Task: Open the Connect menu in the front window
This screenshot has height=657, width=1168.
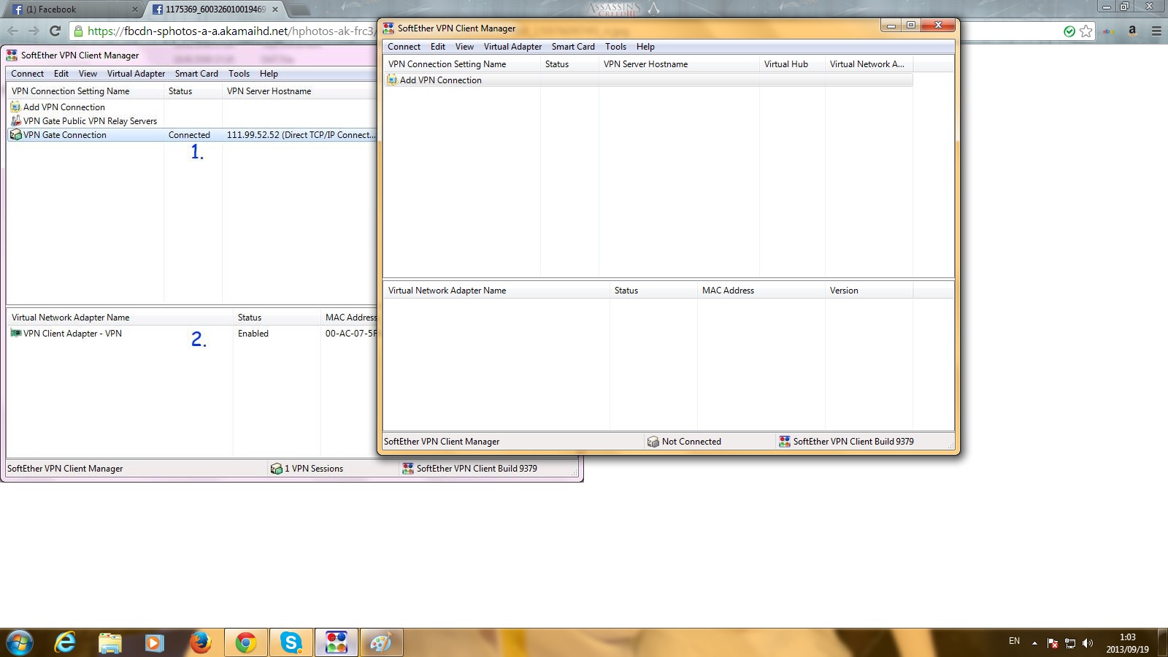Action: (404, 47)
